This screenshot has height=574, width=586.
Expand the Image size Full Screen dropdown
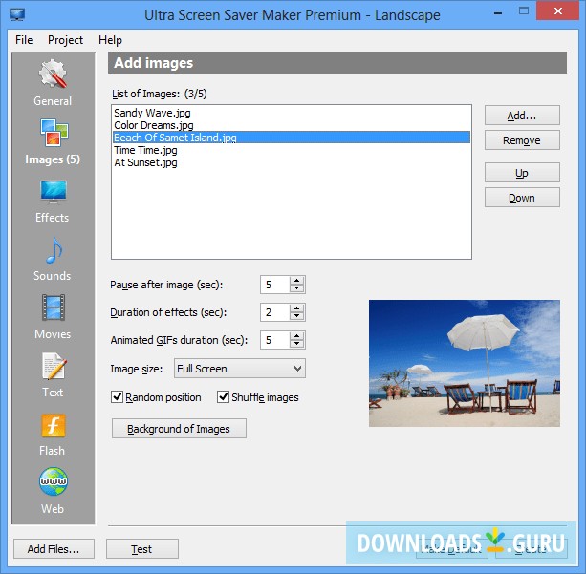click(240, 369)
